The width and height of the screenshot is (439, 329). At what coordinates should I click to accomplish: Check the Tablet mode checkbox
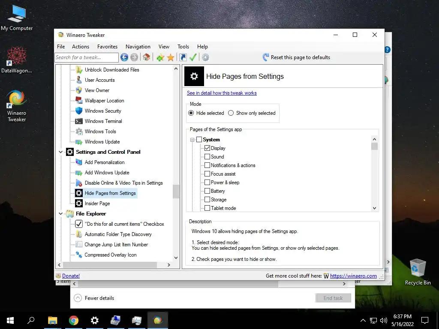pos(207,208)
